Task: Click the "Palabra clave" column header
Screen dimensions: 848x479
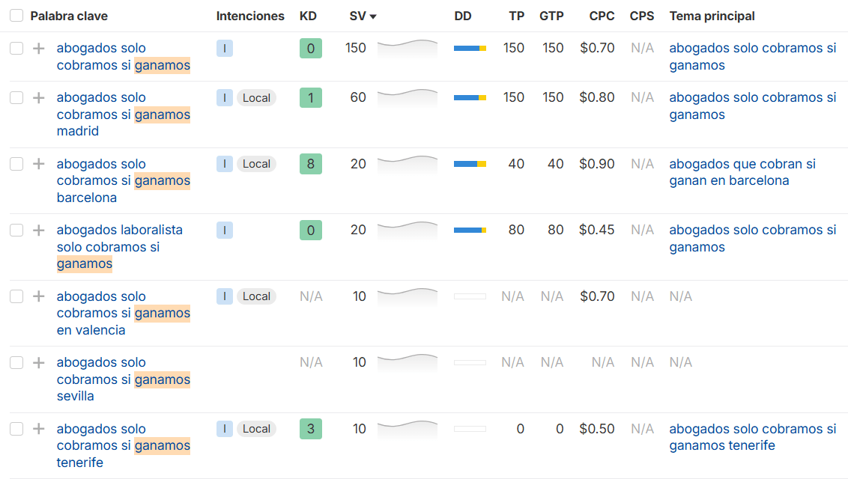Action: [x=75, y=16]
